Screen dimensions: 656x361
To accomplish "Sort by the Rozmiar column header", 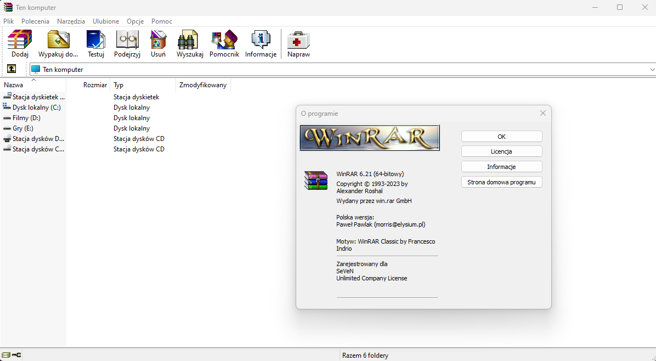I will [x=88, y=85].
